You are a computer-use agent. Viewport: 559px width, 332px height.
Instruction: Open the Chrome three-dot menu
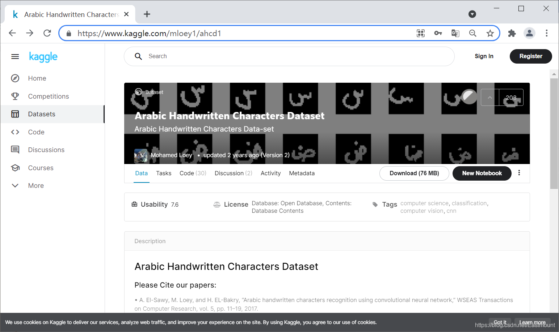coord(547,33)
